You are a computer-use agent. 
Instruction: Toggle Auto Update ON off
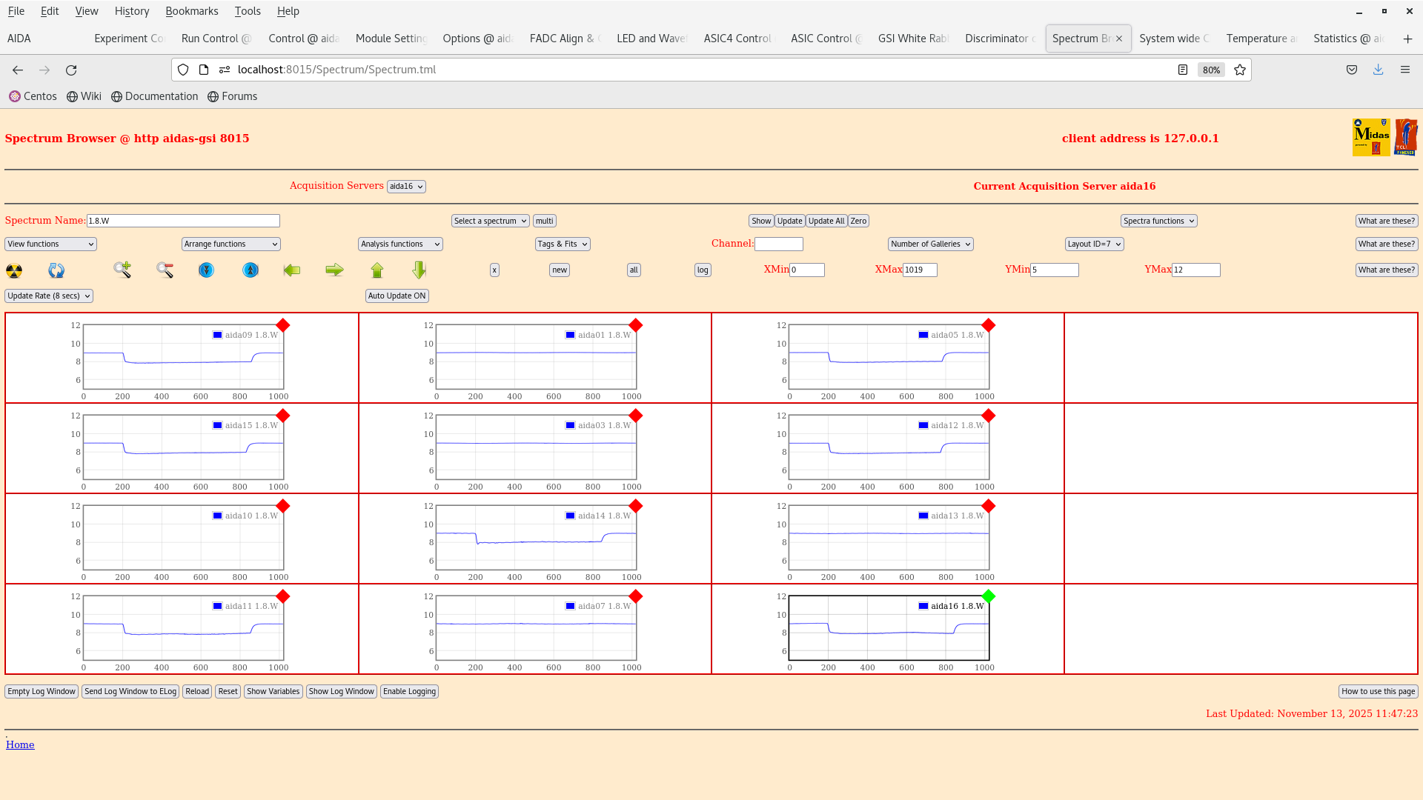[x=397, y=296]
